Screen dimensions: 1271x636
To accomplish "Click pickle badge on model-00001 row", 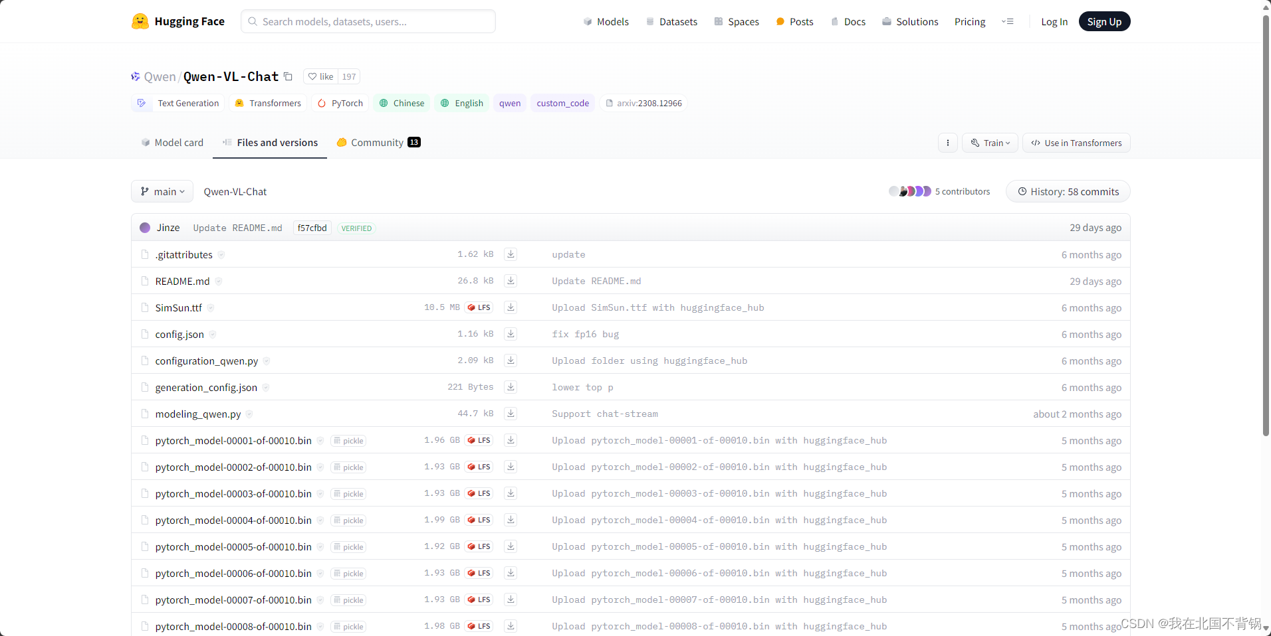I will point(348,441).
